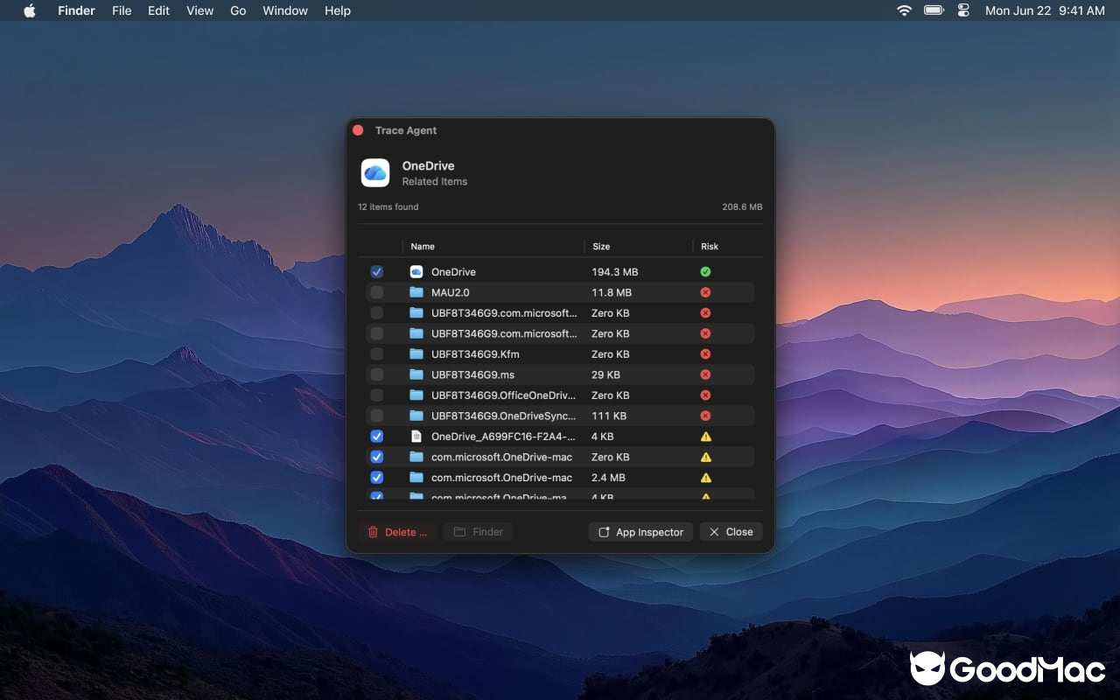This screenshot has width=1120, height=700.
Task: Select the UBF8T346G9.Kfm row name
Action: point(475,354)
